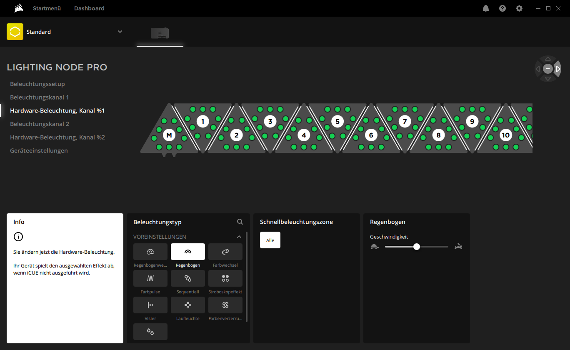Screen dimensions: 570x350
Task: Pan device view left with the arrow
Action: coord(538,69)
